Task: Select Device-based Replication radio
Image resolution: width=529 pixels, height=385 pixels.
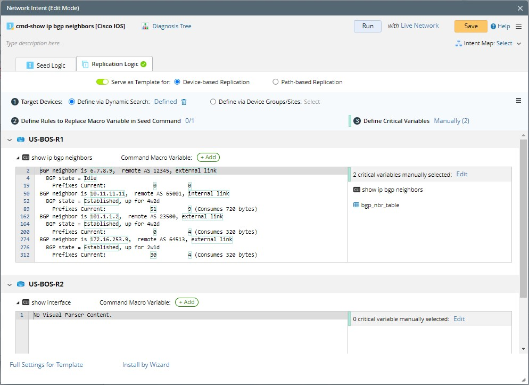Action: point(177,82)
